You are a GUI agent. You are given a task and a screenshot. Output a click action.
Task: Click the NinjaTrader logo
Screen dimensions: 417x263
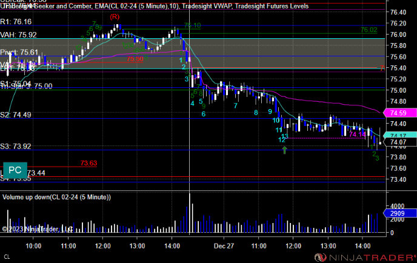point(365,258)
